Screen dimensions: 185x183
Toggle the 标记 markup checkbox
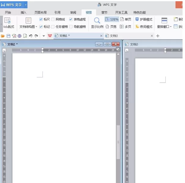pyautogui.click(x=41, y=27)
